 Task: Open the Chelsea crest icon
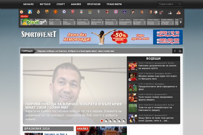64,12
